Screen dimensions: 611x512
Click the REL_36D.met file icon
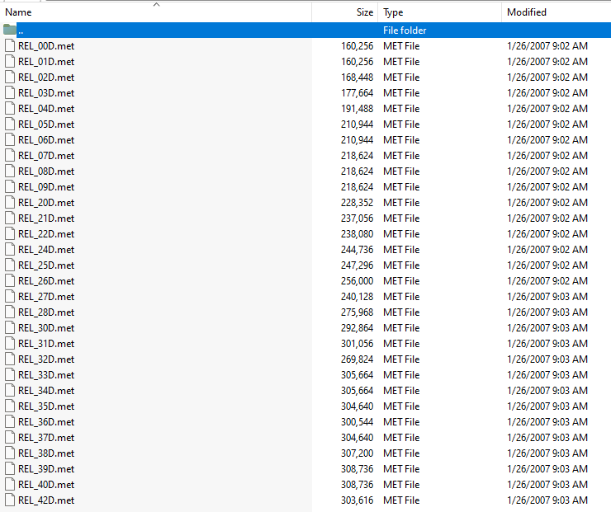10,422
